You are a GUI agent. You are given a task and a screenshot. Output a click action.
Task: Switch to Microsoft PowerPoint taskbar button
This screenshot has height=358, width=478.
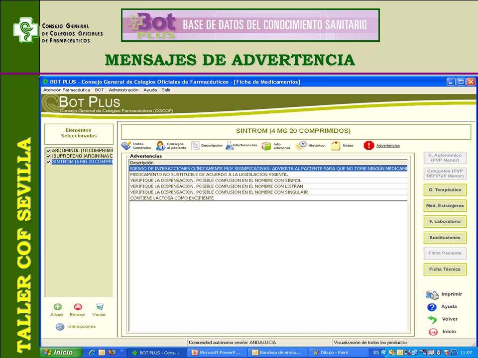(x=218, y=353)
